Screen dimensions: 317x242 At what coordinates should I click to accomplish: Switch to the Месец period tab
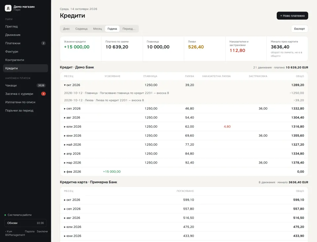click(97, 29)
